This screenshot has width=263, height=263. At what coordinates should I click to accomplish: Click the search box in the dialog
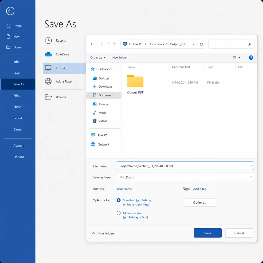pyautogui.click(x=231, y=44)
